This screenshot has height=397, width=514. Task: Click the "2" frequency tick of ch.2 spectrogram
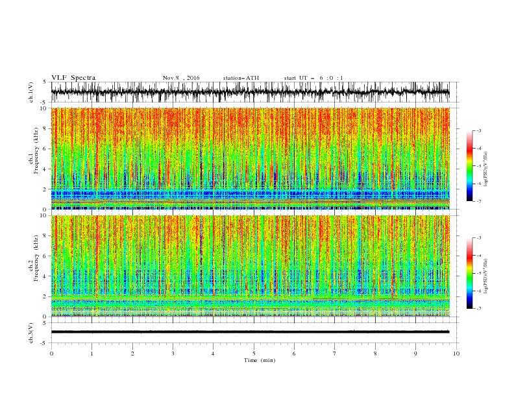(x=45, y=296)
